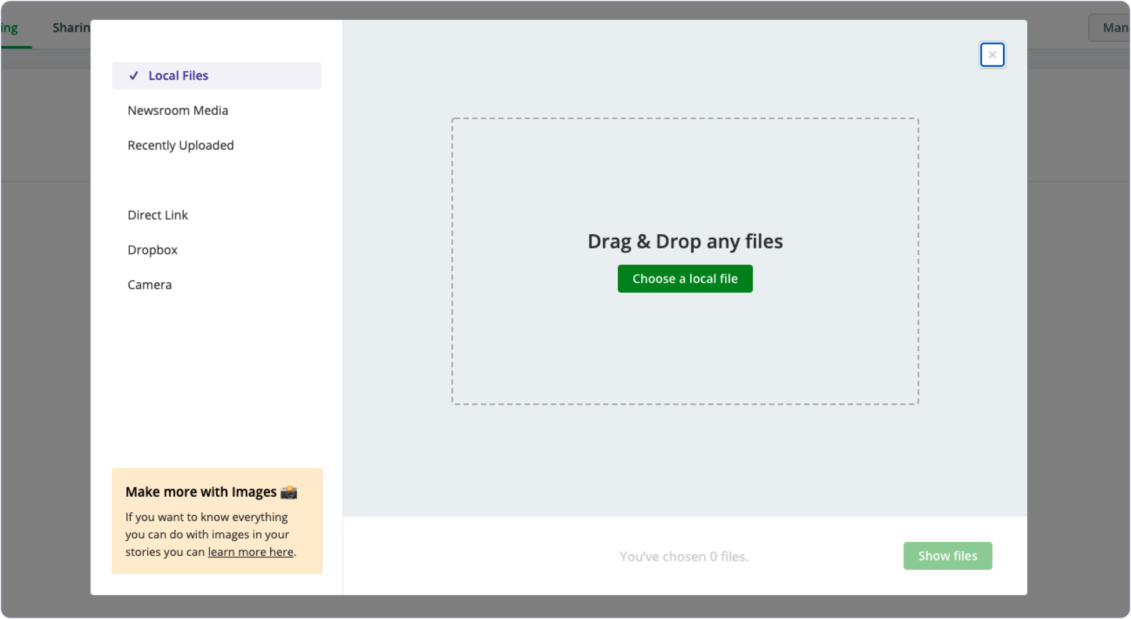
Task: Click the Show files button
Action: click(x=947, y=556)
